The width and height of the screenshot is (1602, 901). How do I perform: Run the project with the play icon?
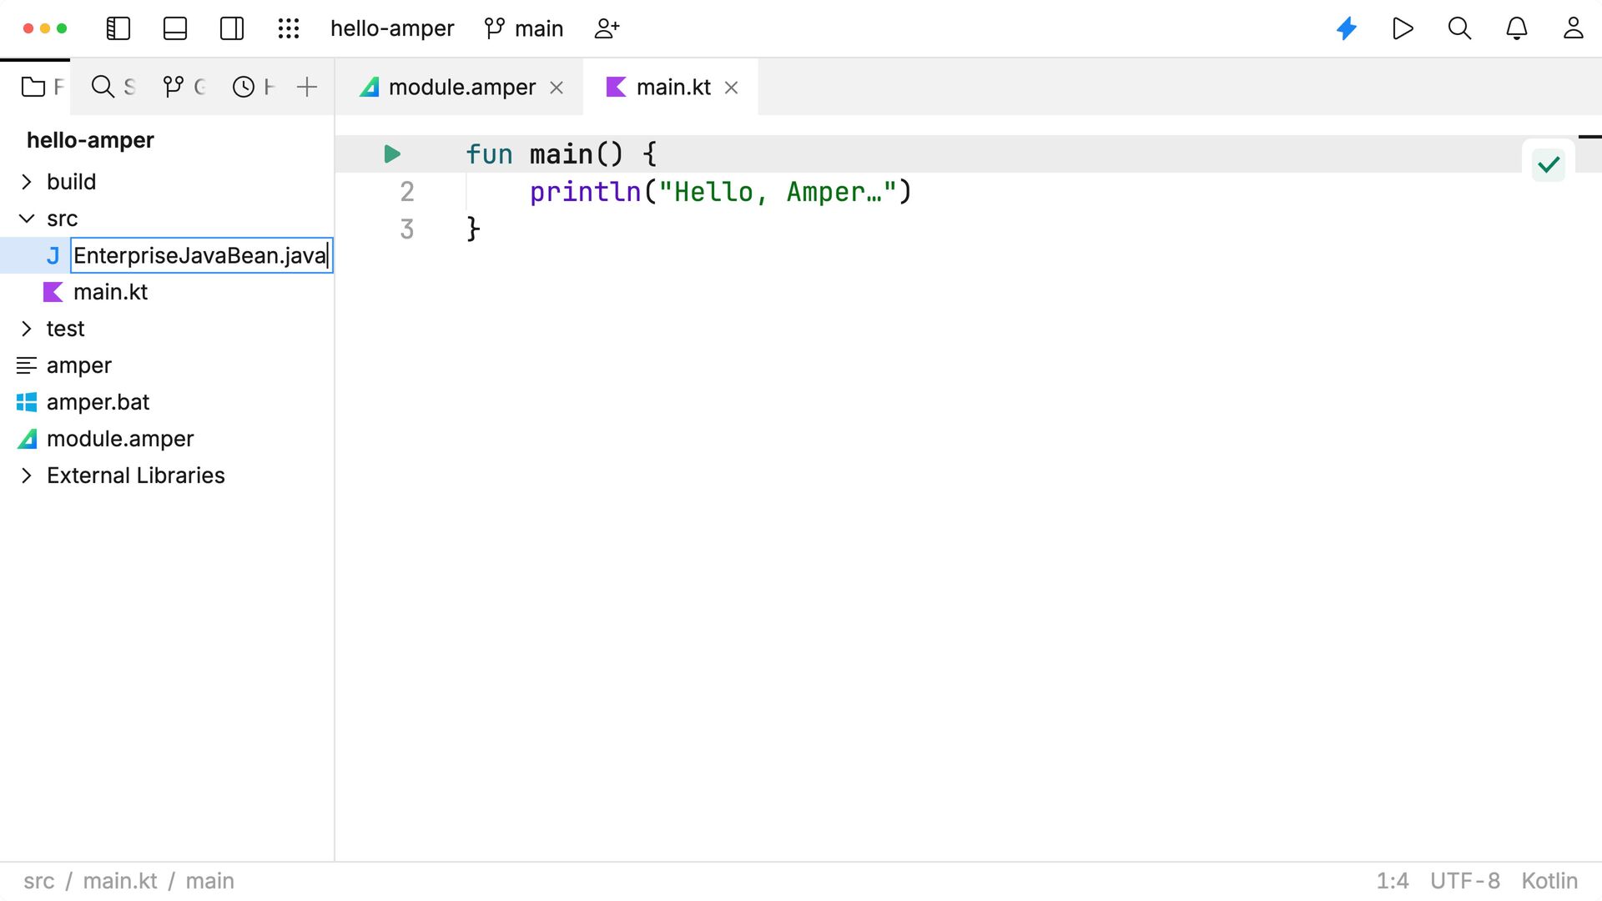1403,28
